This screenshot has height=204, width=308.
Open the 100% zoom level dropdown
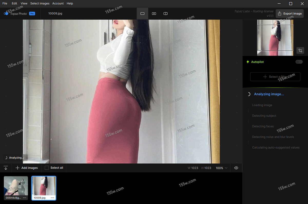pyautogui.click(x=222, y=168)
